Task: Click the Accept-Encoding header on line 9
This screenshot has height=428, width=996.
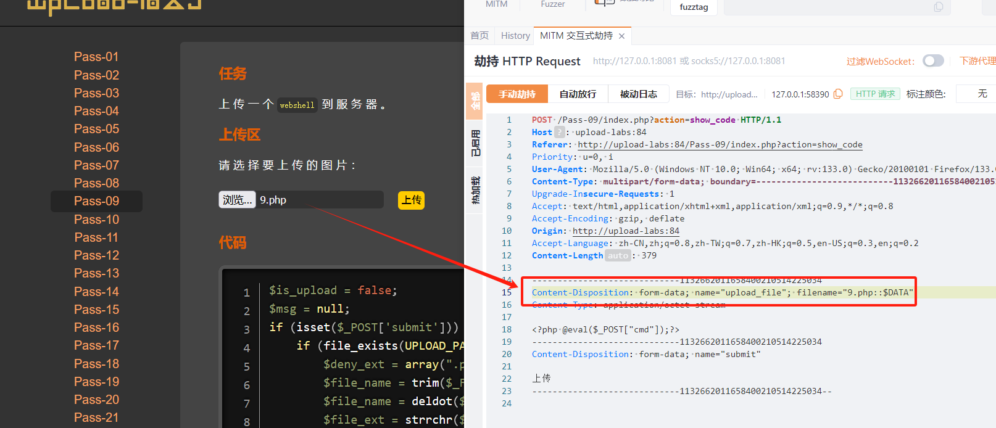Action: point(608,218)
